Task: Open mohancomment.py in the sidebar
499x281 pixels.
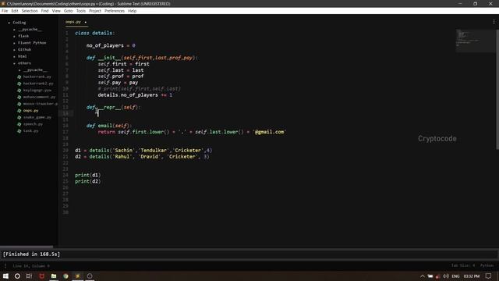Action: coord(39,97)
